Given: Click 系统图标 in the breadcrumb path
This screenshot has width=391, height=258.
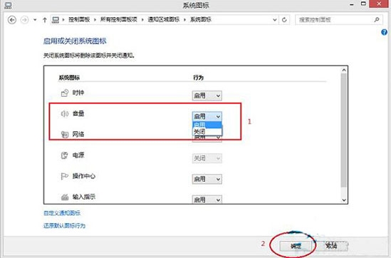Looking at the screenshot, I should [x=201, y=19].
